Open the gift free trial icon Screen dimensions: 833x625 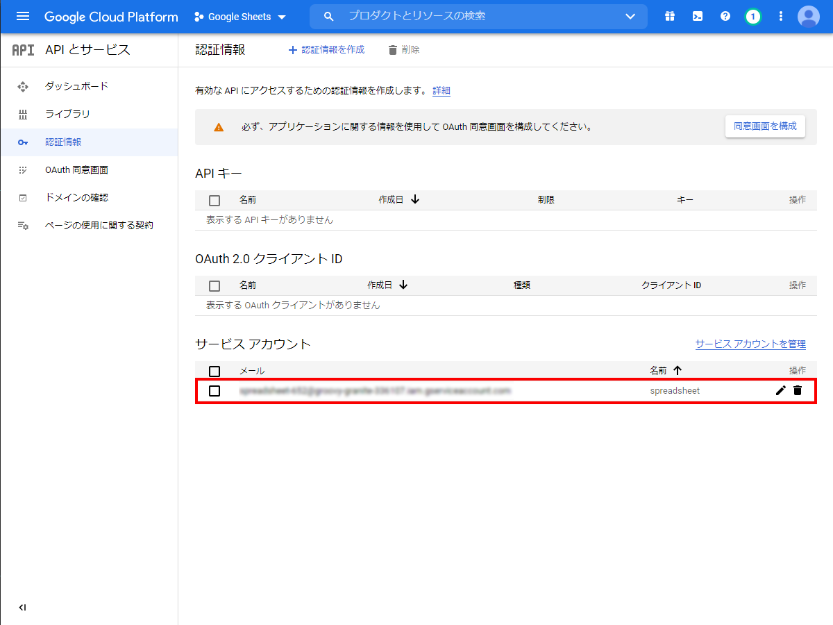point(670,16)
